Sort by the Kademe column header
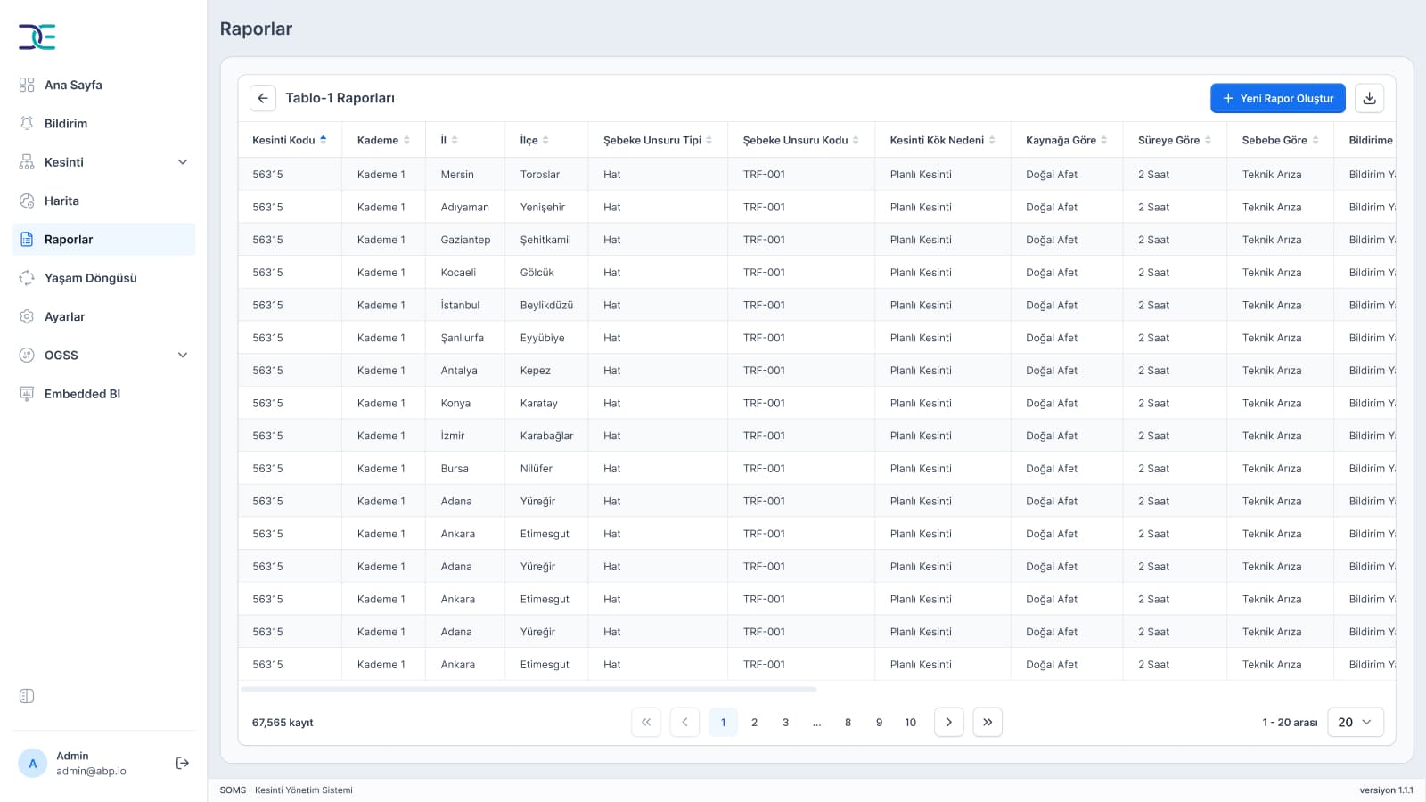Viewport: 1426px width, 802px height. [383, 140]
